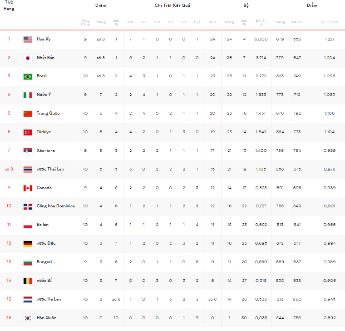
Task: Click the 3-0 results column header
Action: coord(130,22)
